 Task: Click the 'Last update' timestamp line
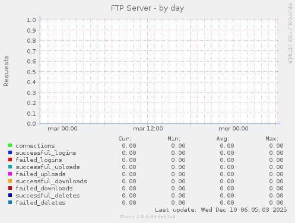coord(221,210)
